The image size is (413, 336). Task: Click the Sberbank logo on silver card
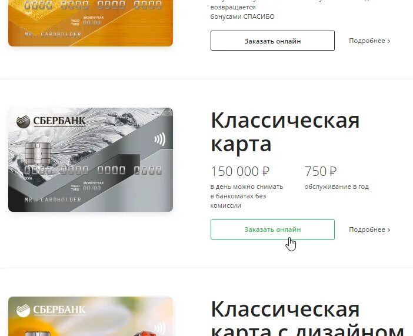click(51, 121)
